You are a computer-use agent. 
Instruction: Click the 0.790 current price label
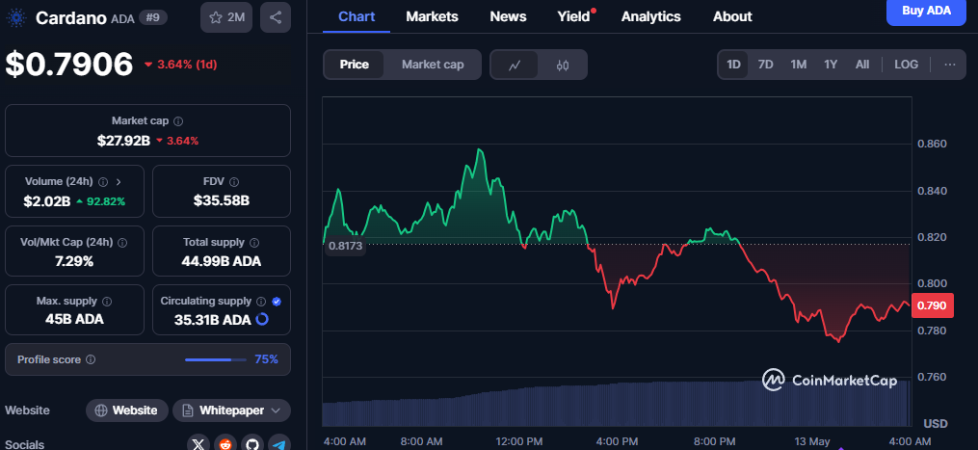[933, 305]
